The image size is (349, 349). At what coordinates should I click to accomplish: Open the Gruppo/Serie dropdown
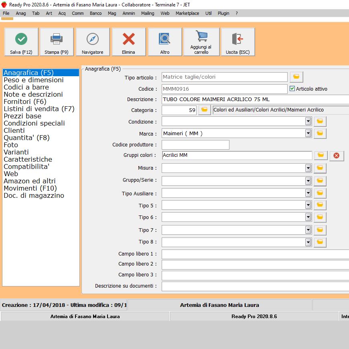click(x=308, y=181)
